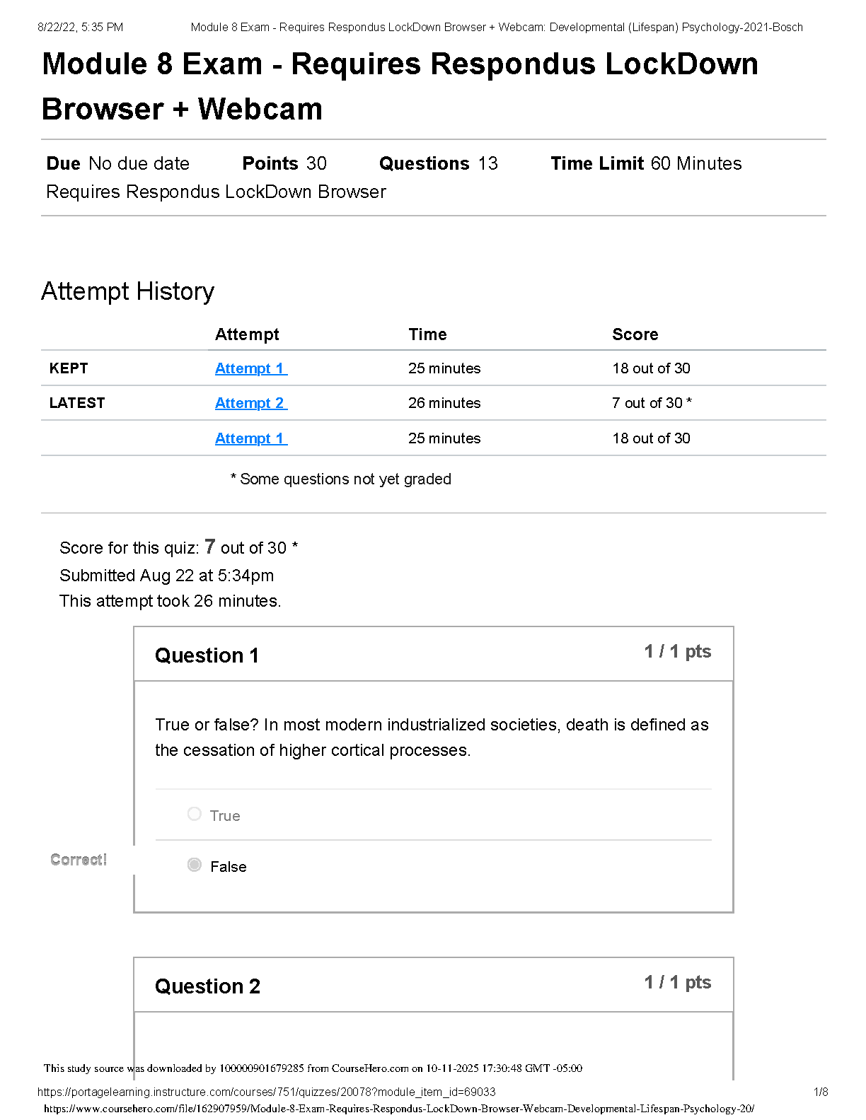
Task: Click the Questions 13 label
Action: click(x=438, y=163)
